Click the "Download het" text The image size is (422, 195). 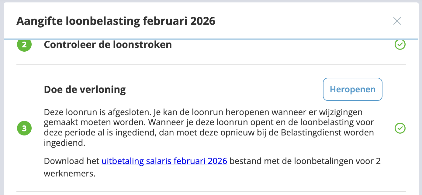[72, 161]
